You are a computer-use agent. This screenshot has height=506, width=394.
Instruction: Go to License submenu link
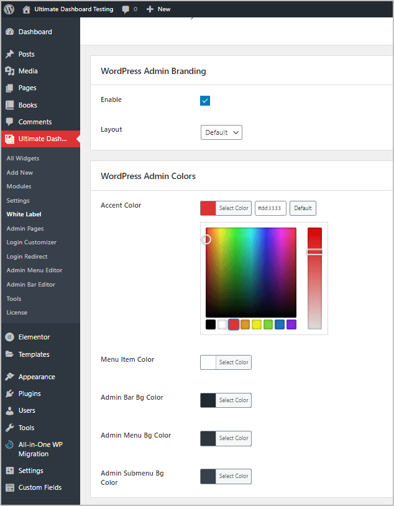click(x=17, y=313)
